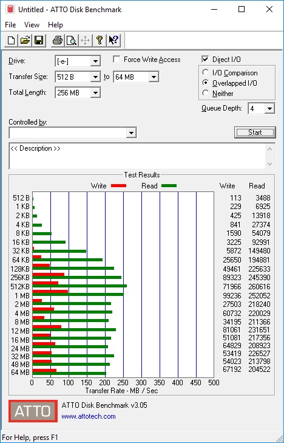Maximize the ATTO Disk Benchmark window
This screenshot has width=284, height=443.
click(242, 9)
